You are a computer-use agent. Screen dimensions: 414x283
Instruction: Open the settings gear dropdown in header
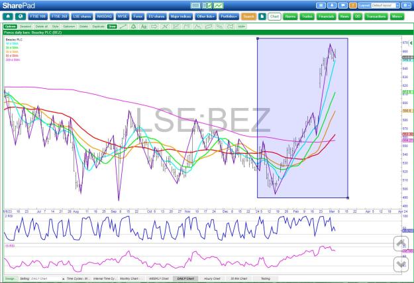point(406,5)
